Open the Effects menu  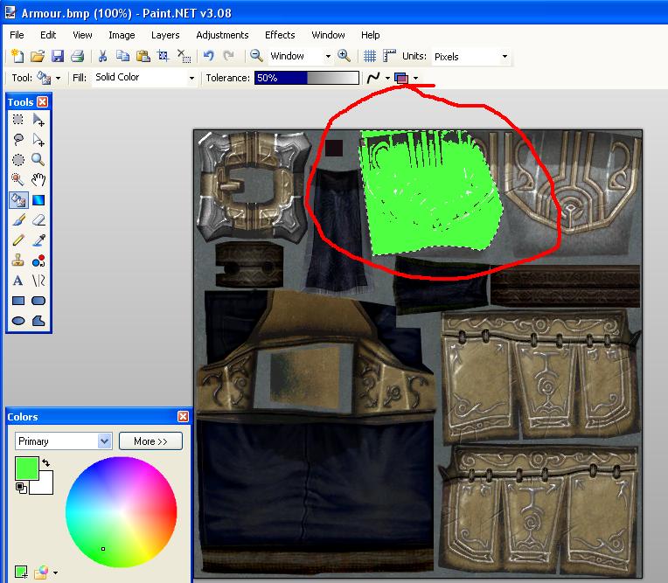[280, 35]
